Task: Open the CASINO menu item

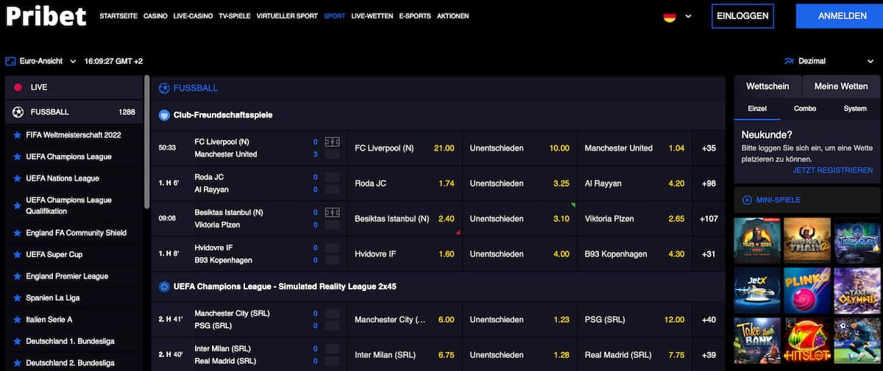Action: (x=155, y=16)
